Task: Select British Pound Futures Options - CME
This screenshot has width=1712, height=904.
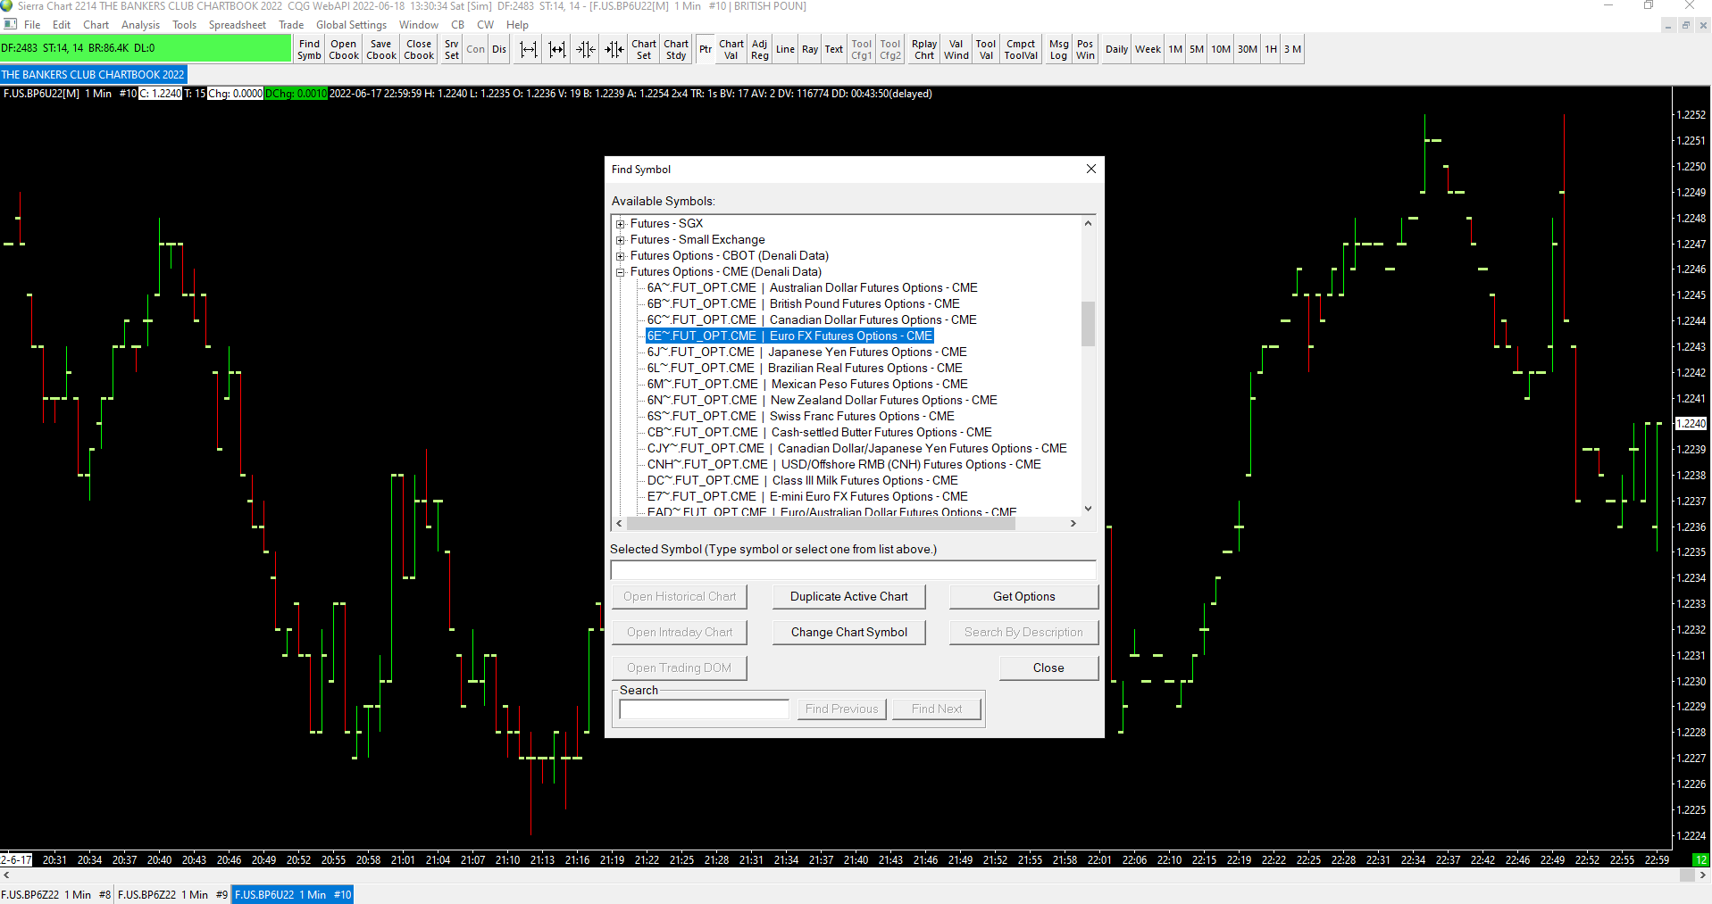Action: (x=803, y=303)
